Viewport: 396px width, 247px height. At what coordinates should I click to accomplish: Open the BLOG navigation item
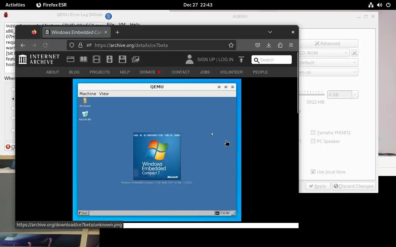pyautogui.click(x=74, y=72)
